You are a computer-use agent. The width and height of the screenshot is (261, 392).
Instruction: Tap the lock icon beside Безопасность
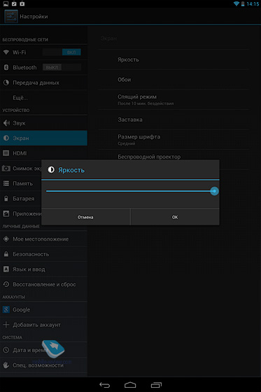coord(6,254)
